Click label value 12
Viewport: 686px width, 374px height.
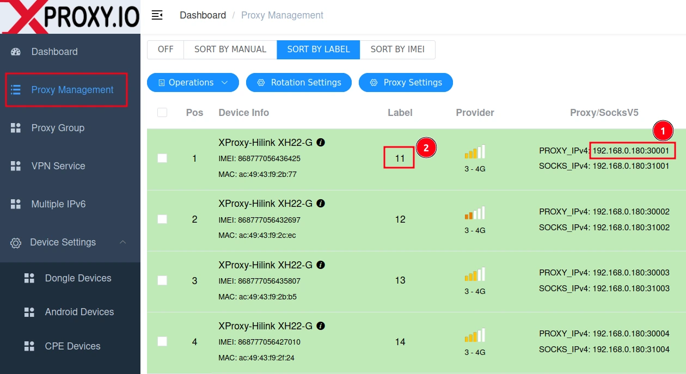[x=400, y=219]
